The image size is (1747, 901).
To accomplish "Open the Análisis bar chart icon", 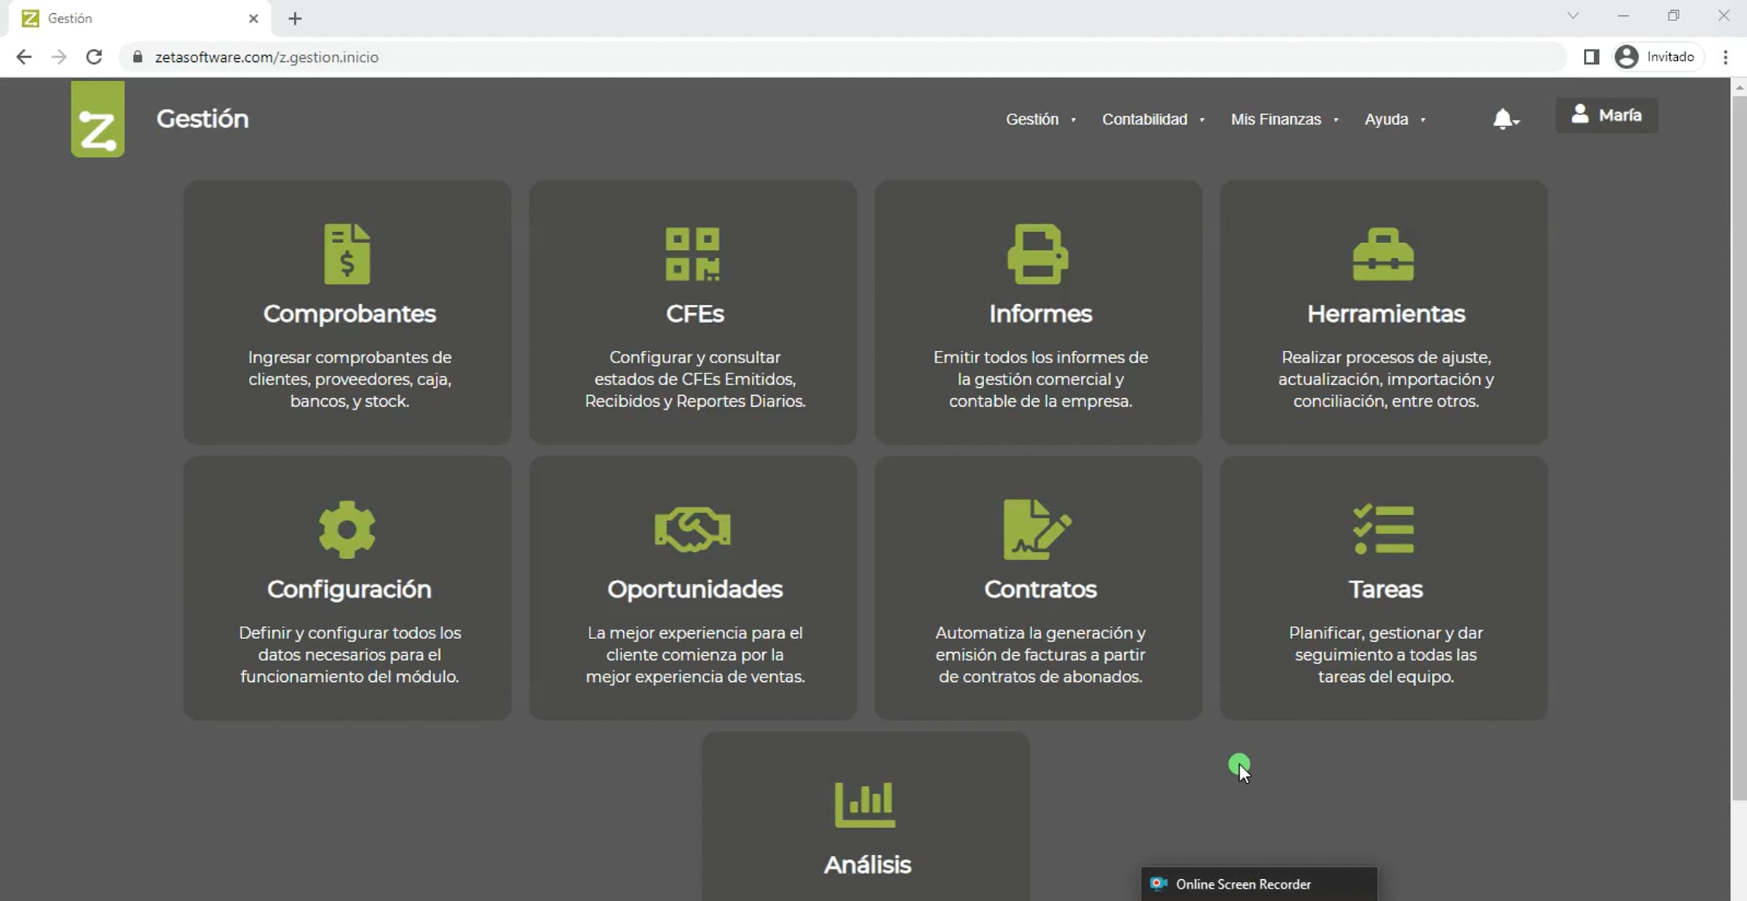I will tap(865, 804).
